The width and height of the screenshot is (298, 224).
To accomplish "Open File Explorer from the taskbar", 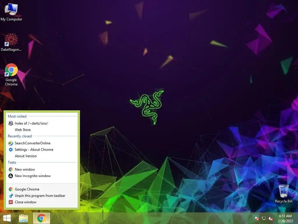I will (24, 218).
